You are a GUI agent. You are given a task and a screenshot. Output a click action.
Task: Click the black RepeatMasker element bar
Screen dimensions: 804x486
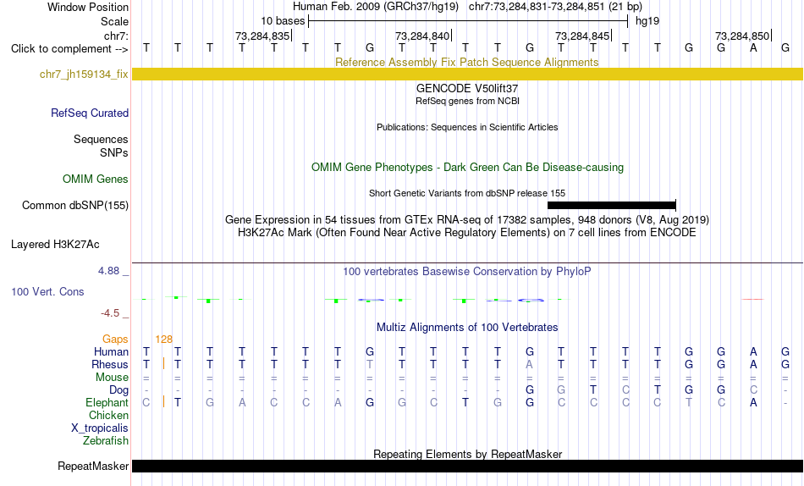[468, 466]
